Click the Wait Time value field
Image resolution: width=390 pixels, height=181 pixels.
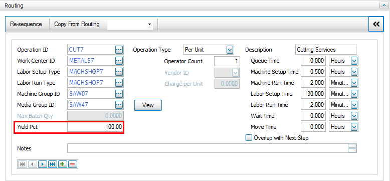point(313,116)
